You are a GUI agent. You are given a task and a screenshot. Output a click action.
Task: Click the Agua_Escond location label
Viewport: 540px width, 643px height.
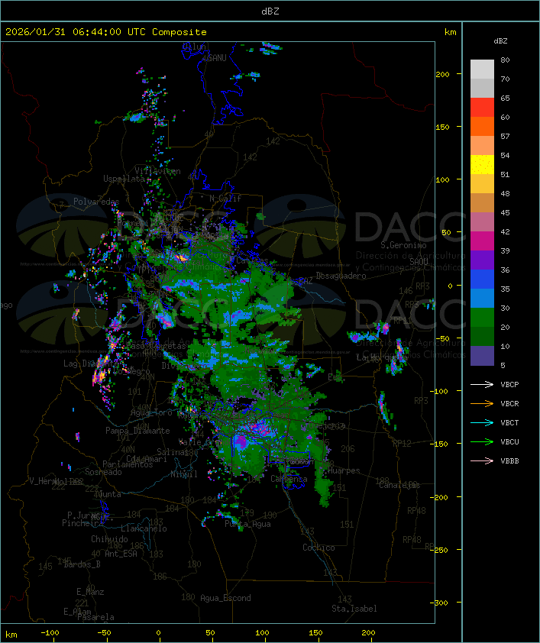(x=225, y=598)
